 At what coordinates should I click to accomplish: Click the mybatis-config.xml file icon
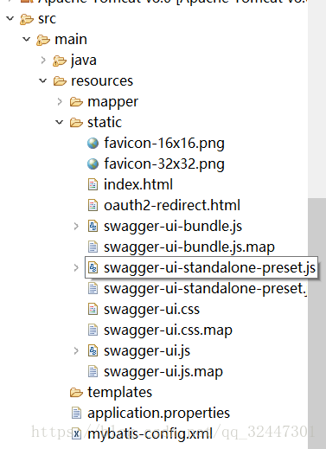pos(76,433)
